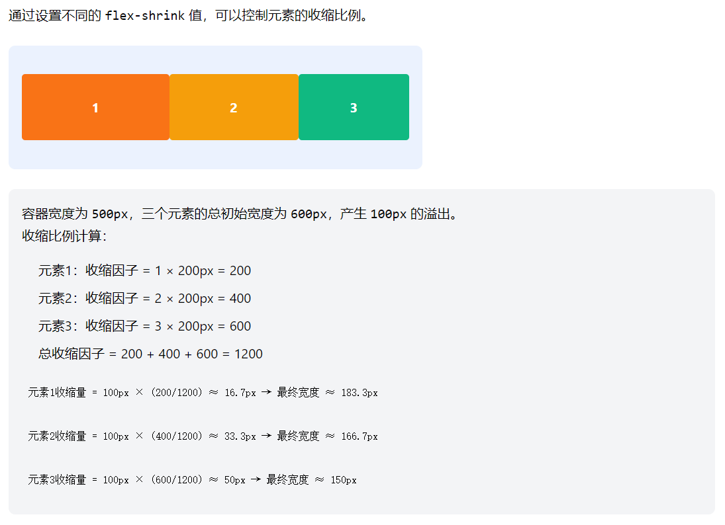Image resolution: width=725 pixels, height=525 pixels.
Task: Click the 元素2收缩量 formula line
Action: click(203, 436)
